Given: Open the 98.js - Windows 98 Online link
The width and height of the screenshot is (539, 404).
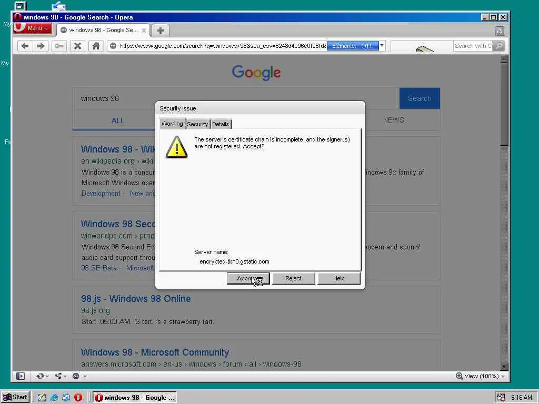Looking at the screenshot, I should tap(136, 299).
